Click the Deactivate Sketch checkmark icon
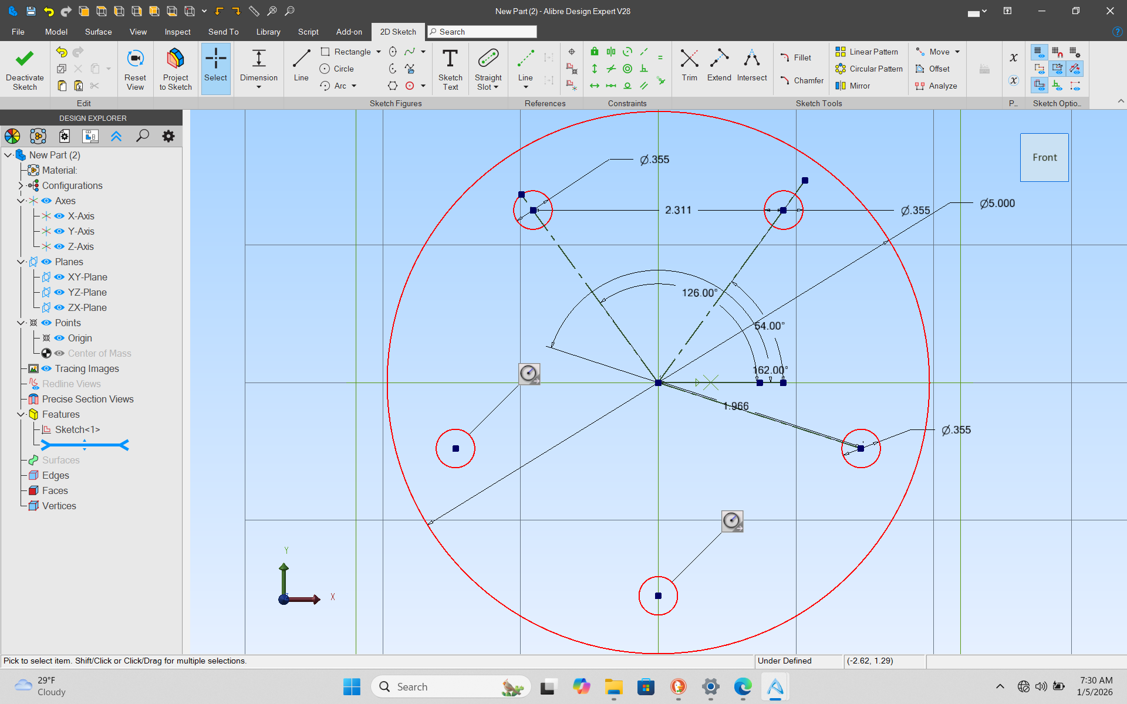1127x704 pixels. pos(25,59)
